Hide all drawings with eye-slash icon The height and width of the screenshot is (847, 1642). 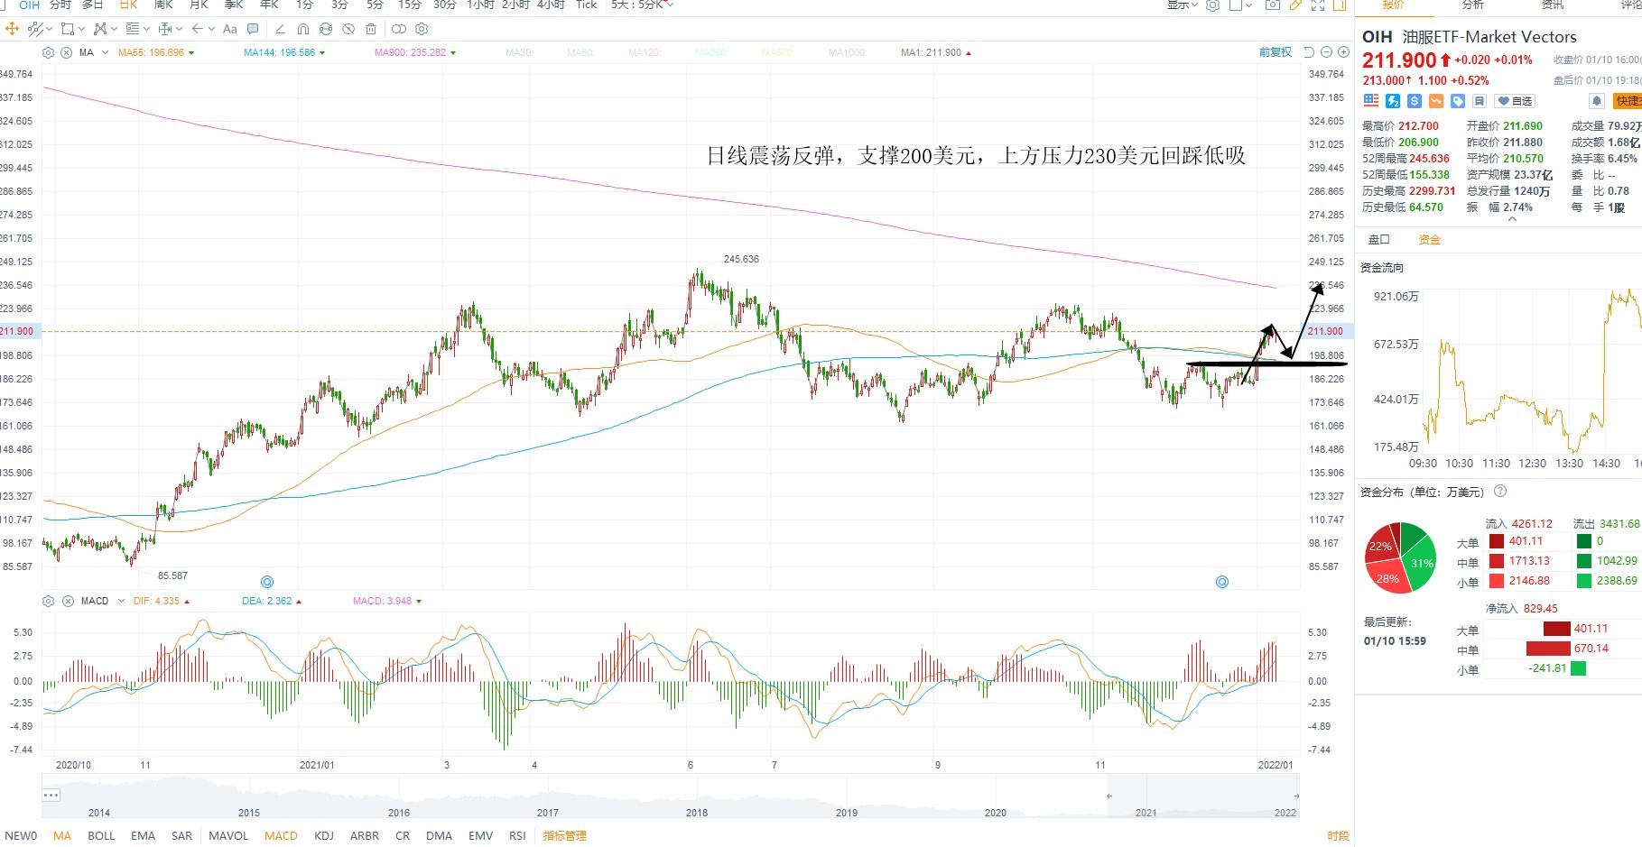tap(348, 29)
